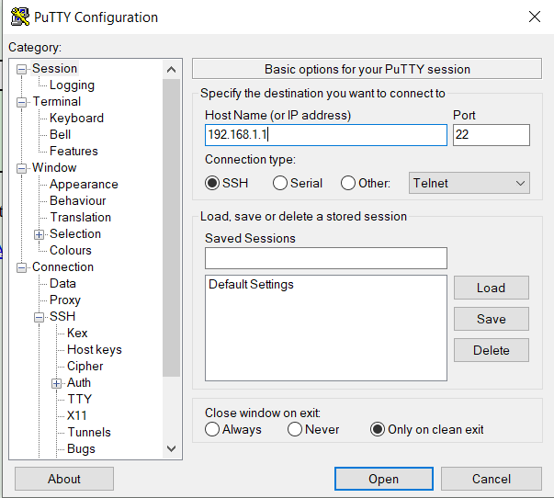
Task: Collapse the Window tree node
Action: point(21,168)
